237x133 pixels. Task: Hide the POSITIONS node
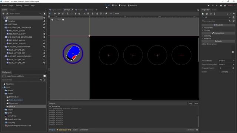(x=44, y=24)
